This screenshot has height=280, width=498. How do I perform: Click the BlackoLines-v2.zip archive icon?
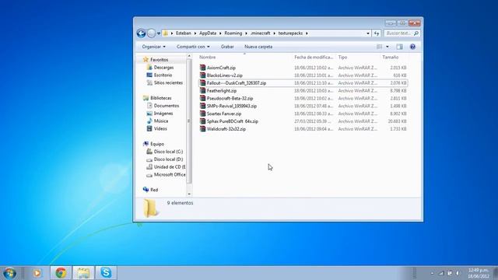click(202, 75)
